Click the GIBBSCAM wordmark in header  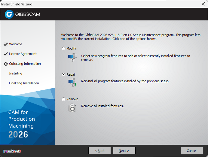[x=28, y=14]
